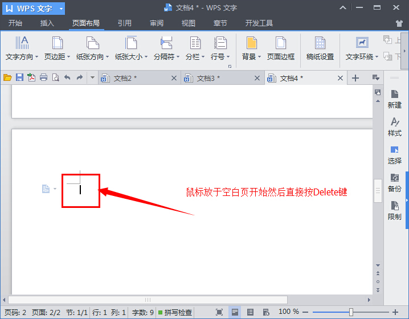Click the Undo arrow icon
This screenshot has width=409, height=319.
pyautogui.click(x=67, y=78)
